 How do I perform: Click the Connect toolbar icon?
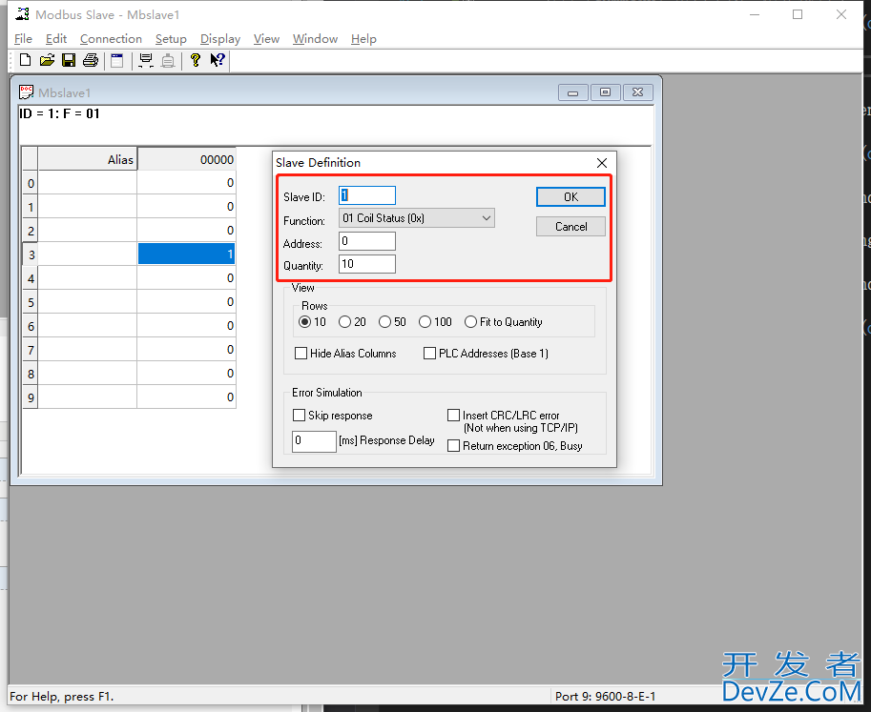[x=146, y=60]
